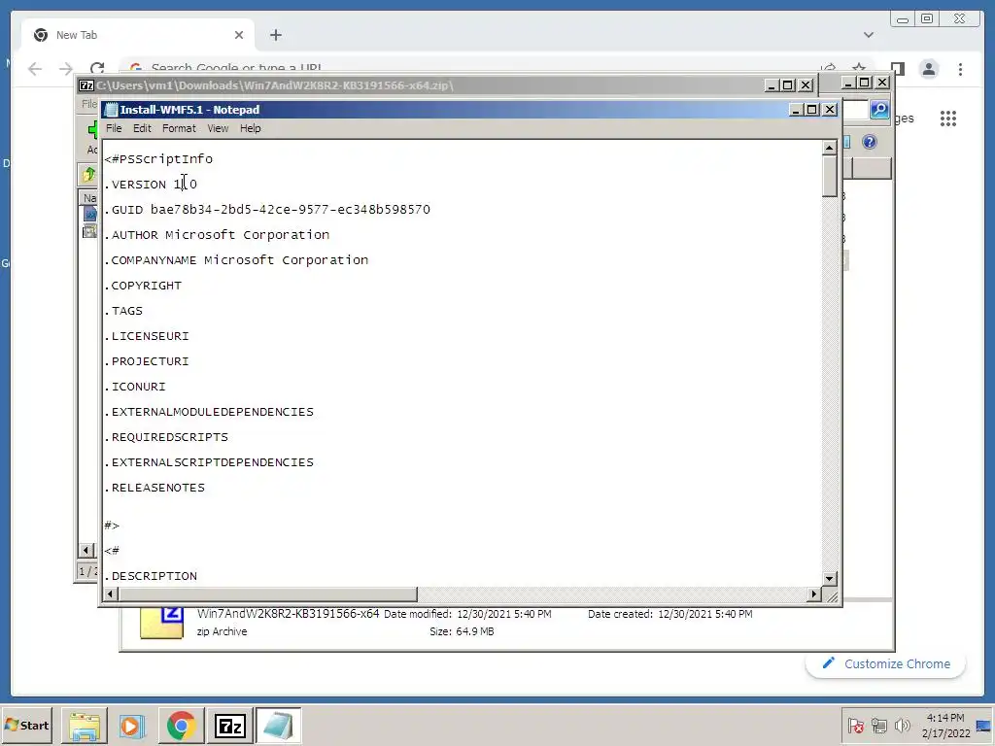Click '.GUID bae78b34' line
Viewport: 995px width, 746px height.
click(267, 210)
